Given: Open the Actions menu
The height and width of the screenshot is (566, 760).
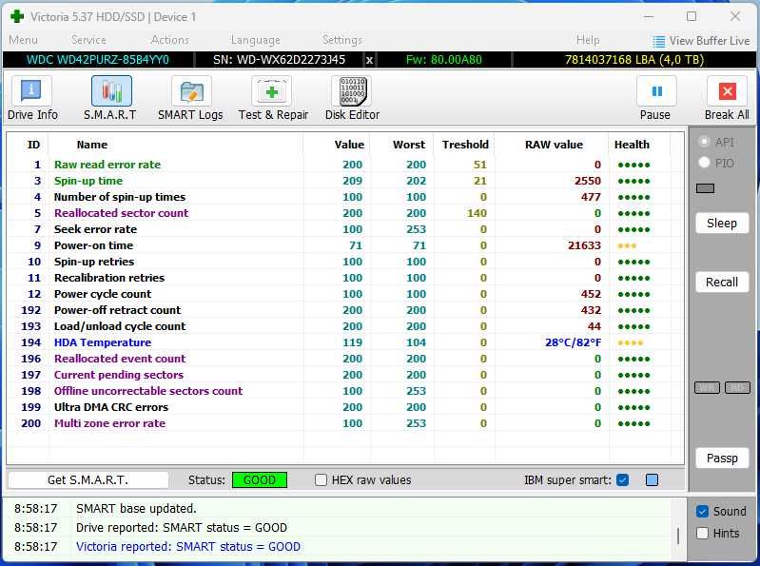Looking at the screenshot, I should pyautogui.click(x=169, y=40).
